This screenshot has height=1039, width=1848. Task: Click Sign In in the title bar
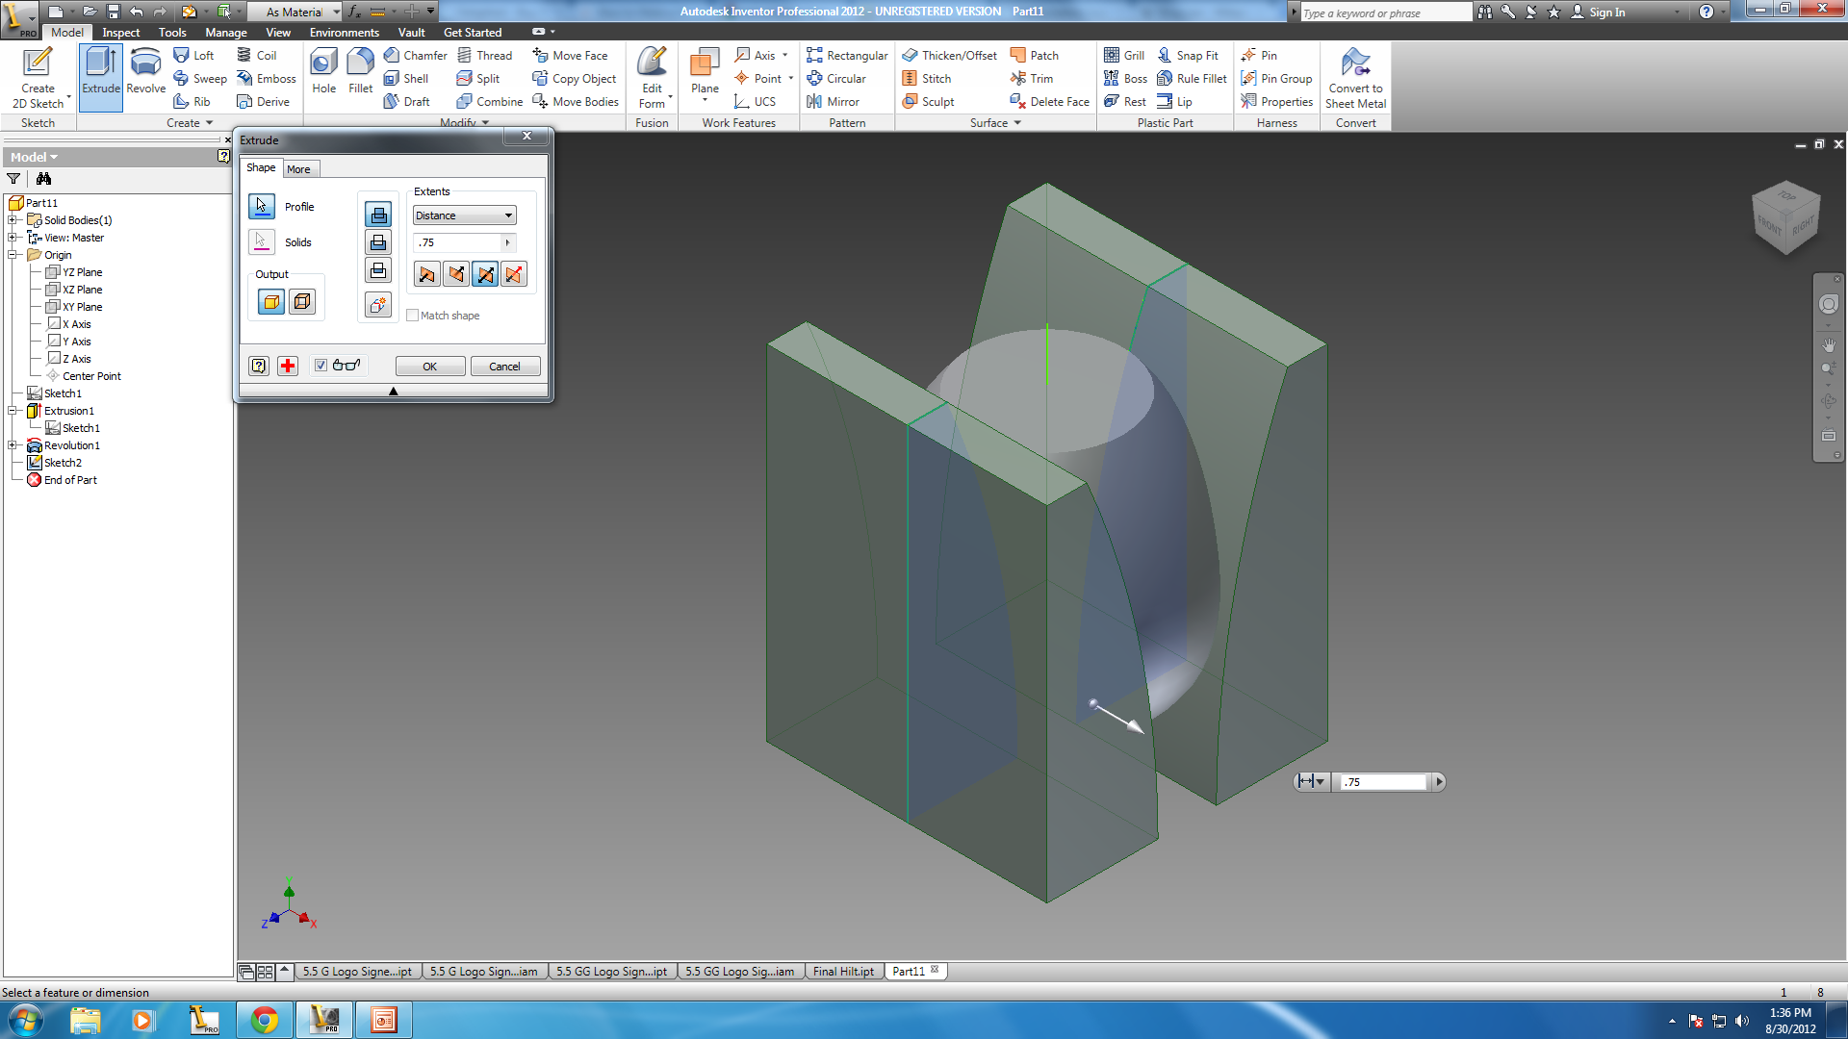[x=1599, y=12]
